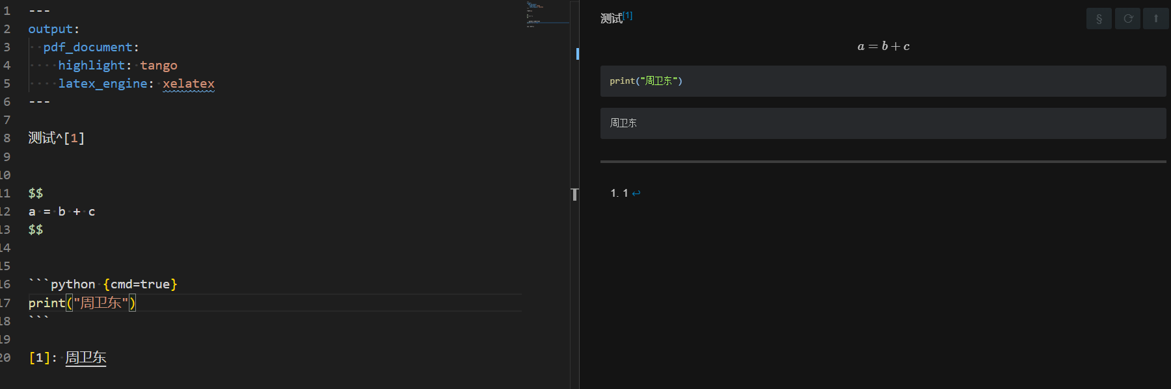
Task: Click the editor minimap thumbnail
Action: [548, 14]
